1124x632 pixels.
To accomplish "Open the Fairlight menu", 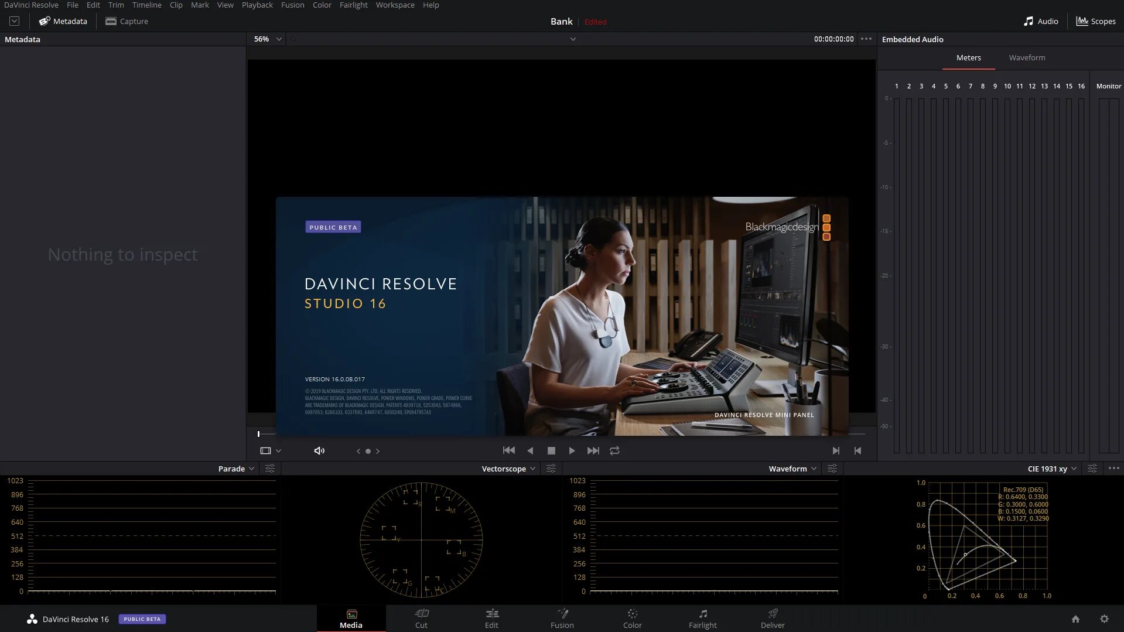I will point(354,5).
